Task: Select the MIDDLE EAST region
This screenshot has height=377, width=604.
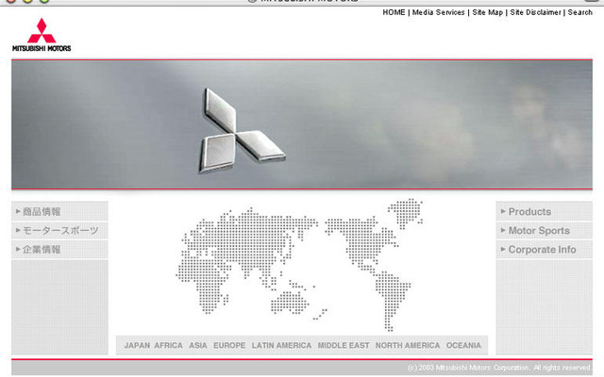Action: pyautogui.click(x=344, y=346)
